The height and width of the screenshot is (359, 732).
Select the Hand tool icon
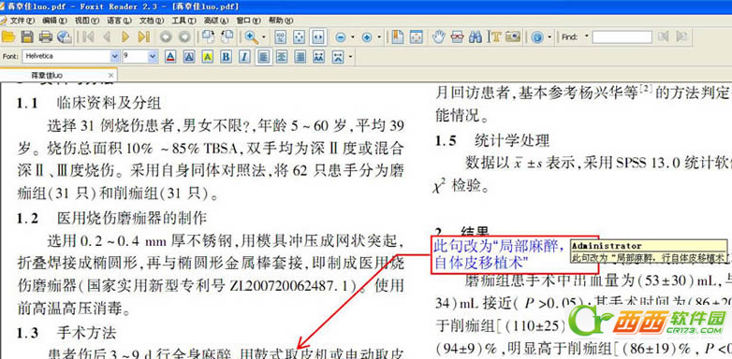point(438,36)
